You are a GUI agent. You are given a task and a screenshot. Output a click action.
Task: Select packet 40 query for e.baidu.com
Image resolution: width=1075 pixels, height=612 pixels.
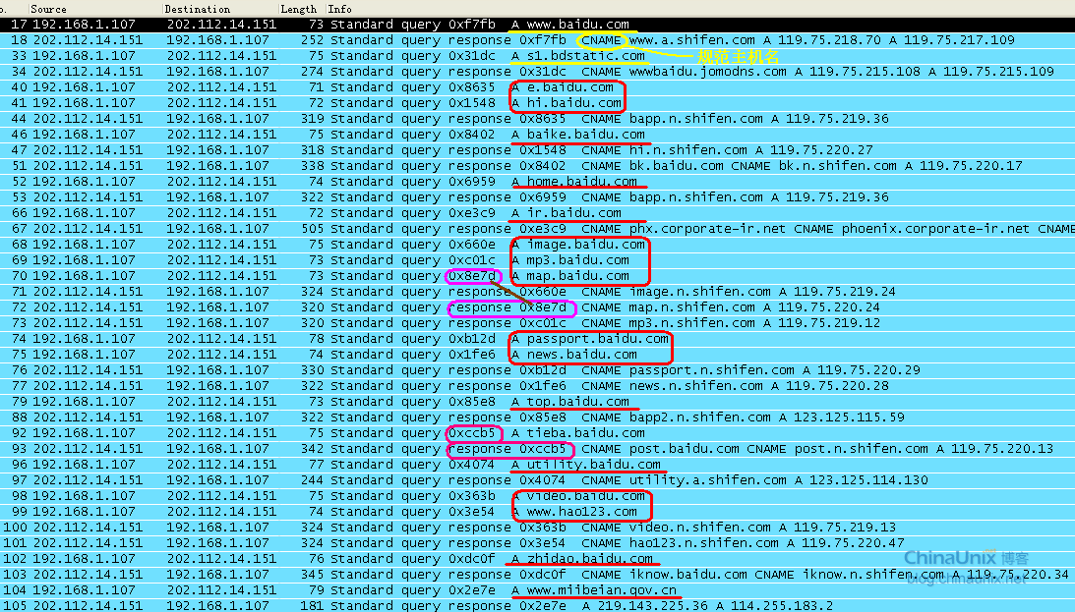click(393, 87)
